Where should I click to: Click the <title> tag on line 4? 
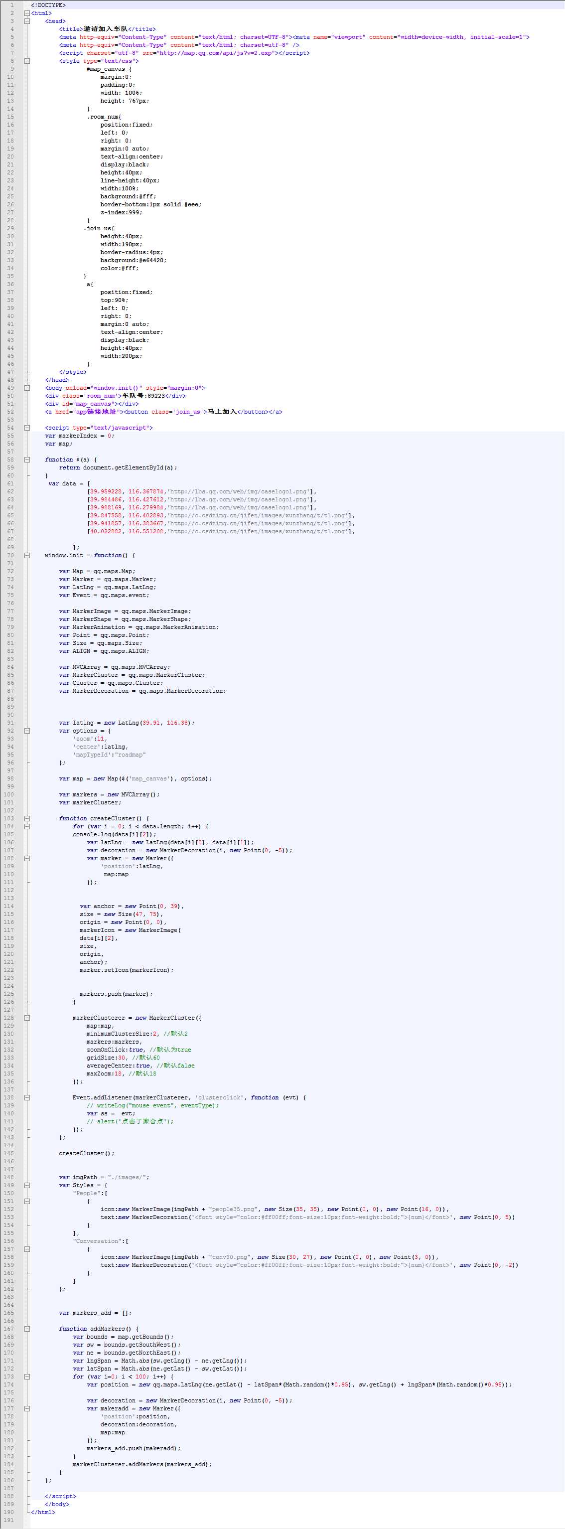(71, 28)
